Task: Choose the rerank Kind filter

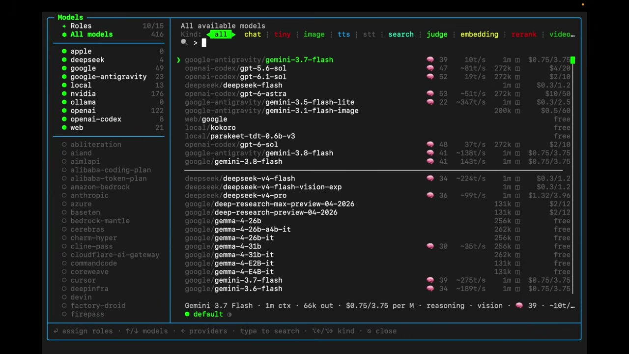Action: (524, 34)
